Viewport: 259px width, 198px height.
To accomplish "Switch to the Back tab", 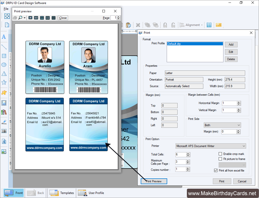I will (36, 193).
